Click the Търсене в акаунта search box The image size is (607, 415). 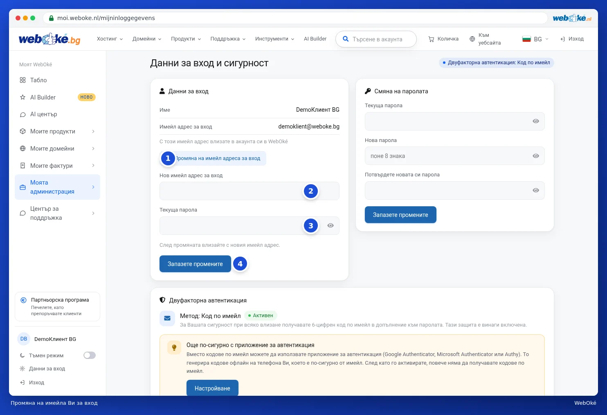point(376,39)
